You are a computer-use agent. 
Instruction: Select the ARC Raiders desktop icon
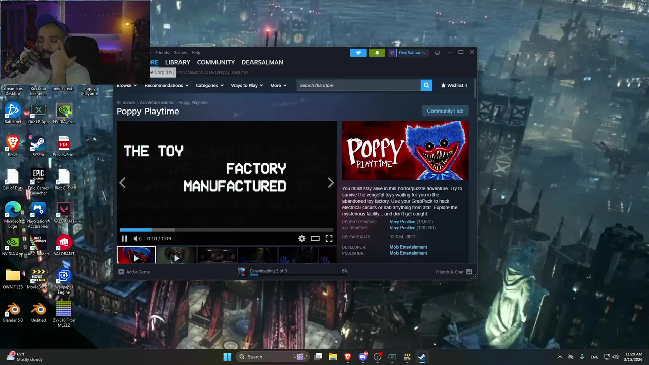(39, 246)
